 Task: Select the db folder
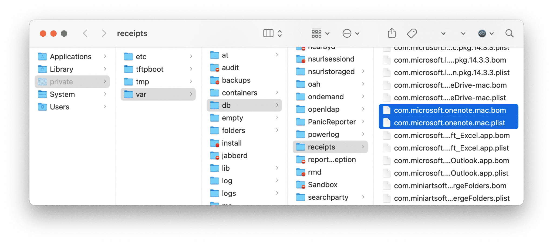pyautogui.click(x=244, y=105)
